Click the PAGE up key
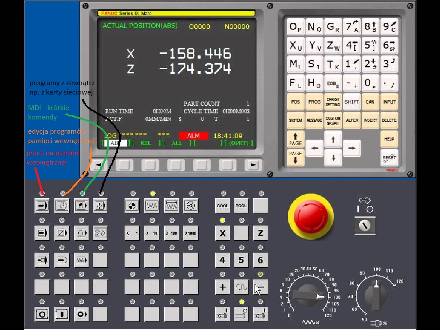 [296, 140]
